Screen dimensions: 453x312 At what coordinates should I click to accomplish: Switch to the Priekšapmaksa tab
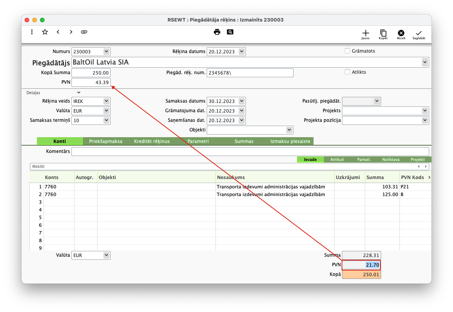tap(106, 141)
